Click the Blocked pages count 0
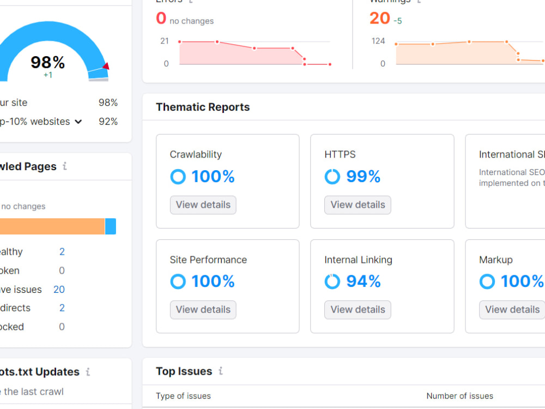The image size is (545, 409). pyautogui.click(x=62, y=327)
